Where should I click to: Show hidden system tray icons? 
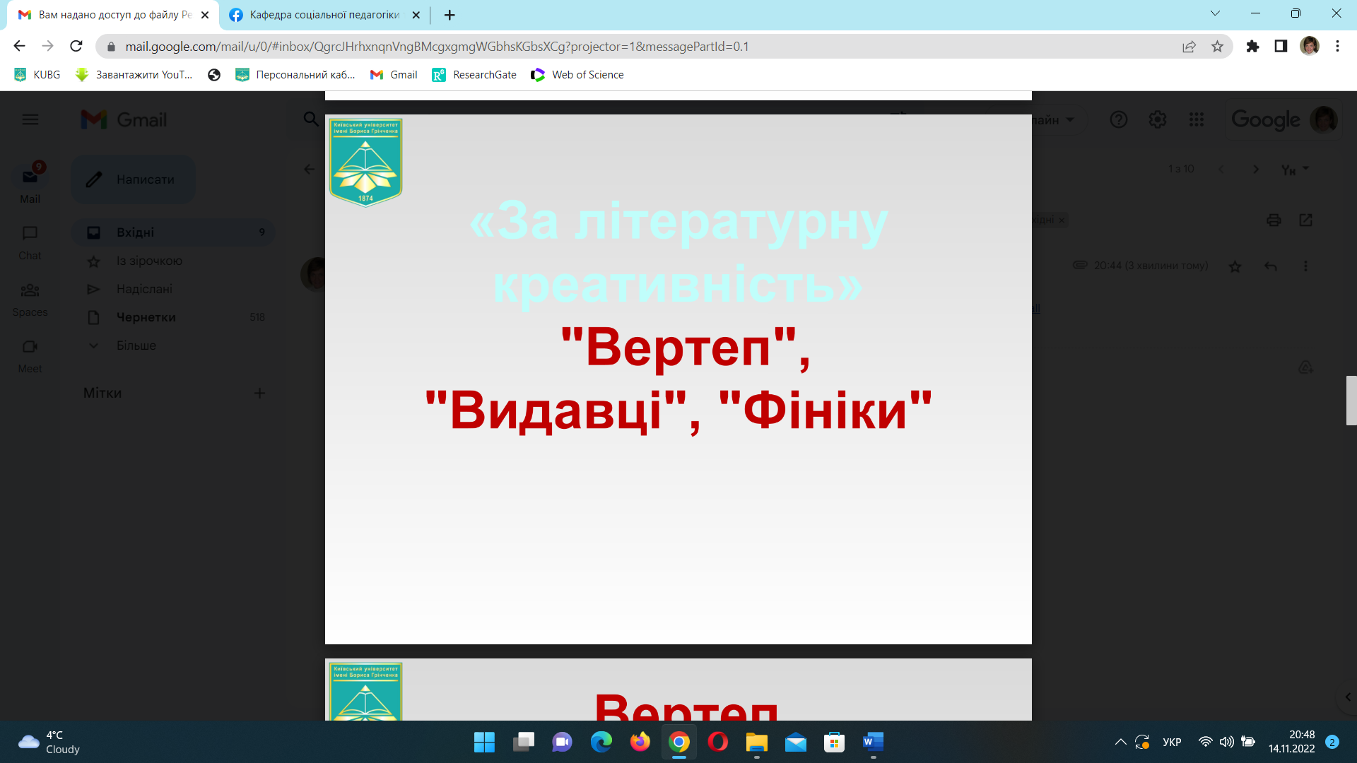[1120, 742]
